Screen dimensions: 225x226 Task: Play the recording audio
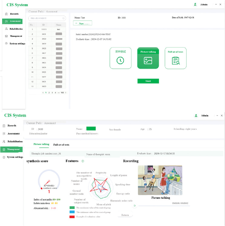click(x=134, y=206)
